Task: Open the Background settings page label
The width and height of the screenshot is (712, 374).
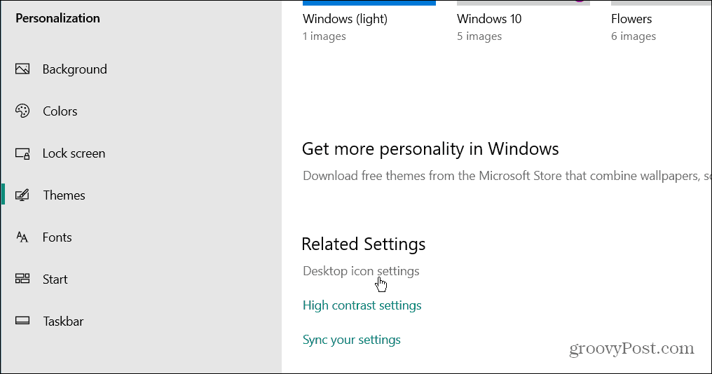Action: 74,69
